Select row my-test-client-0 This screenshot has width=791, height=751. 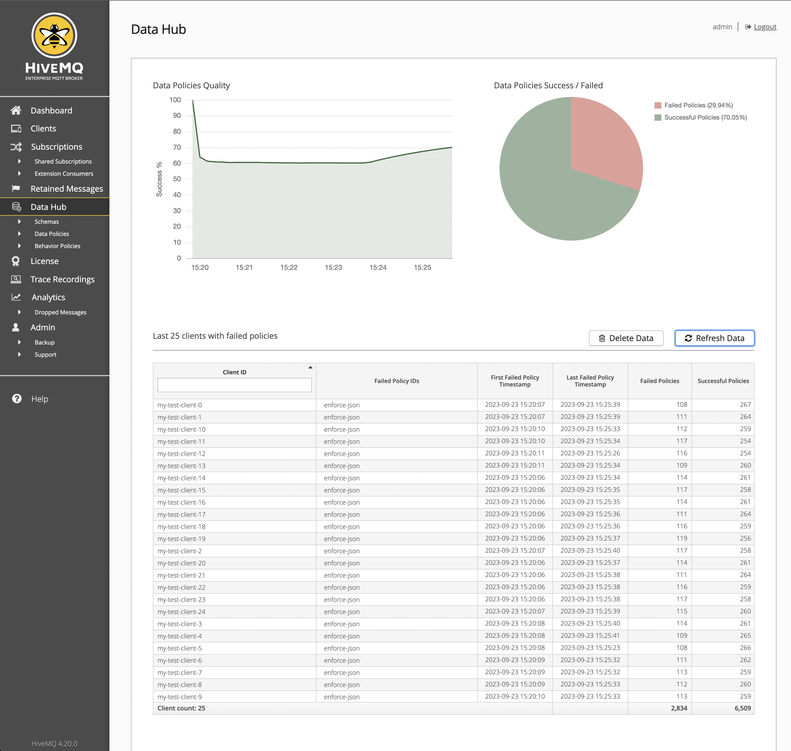453,405
